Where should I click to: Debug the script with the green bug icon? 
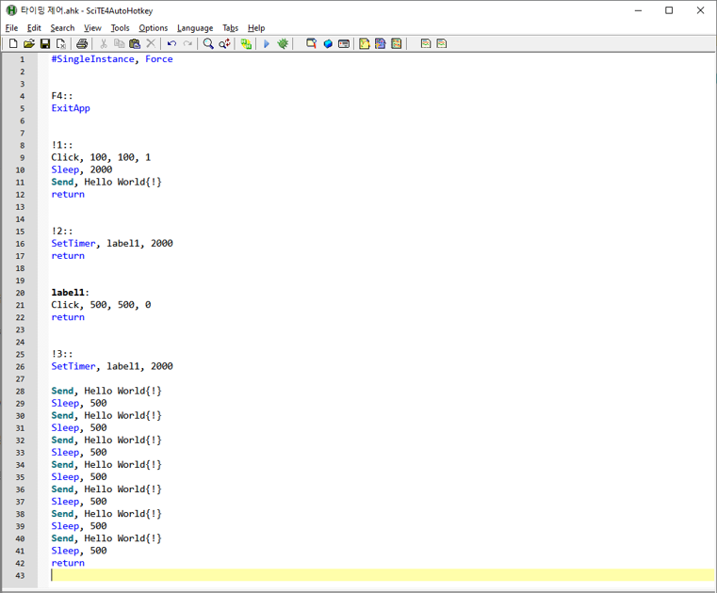[x=283, y=44]
